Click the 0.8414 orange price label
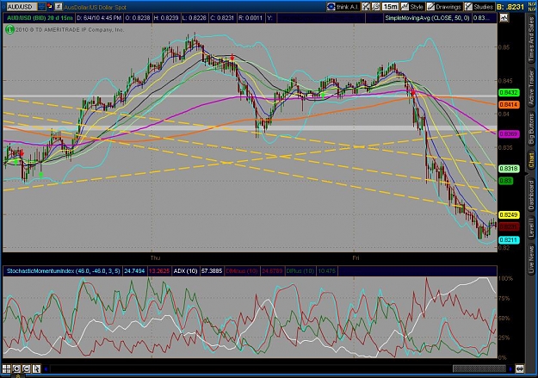 (509, 105)
